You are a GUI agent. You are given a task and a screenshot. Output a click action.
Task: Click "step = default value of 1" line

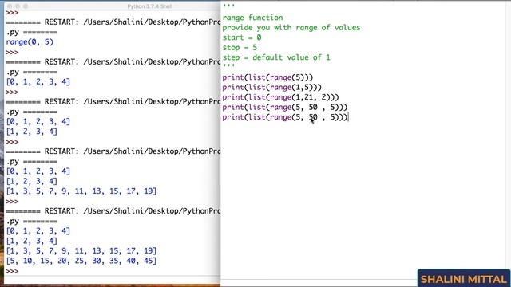(276, 57)
